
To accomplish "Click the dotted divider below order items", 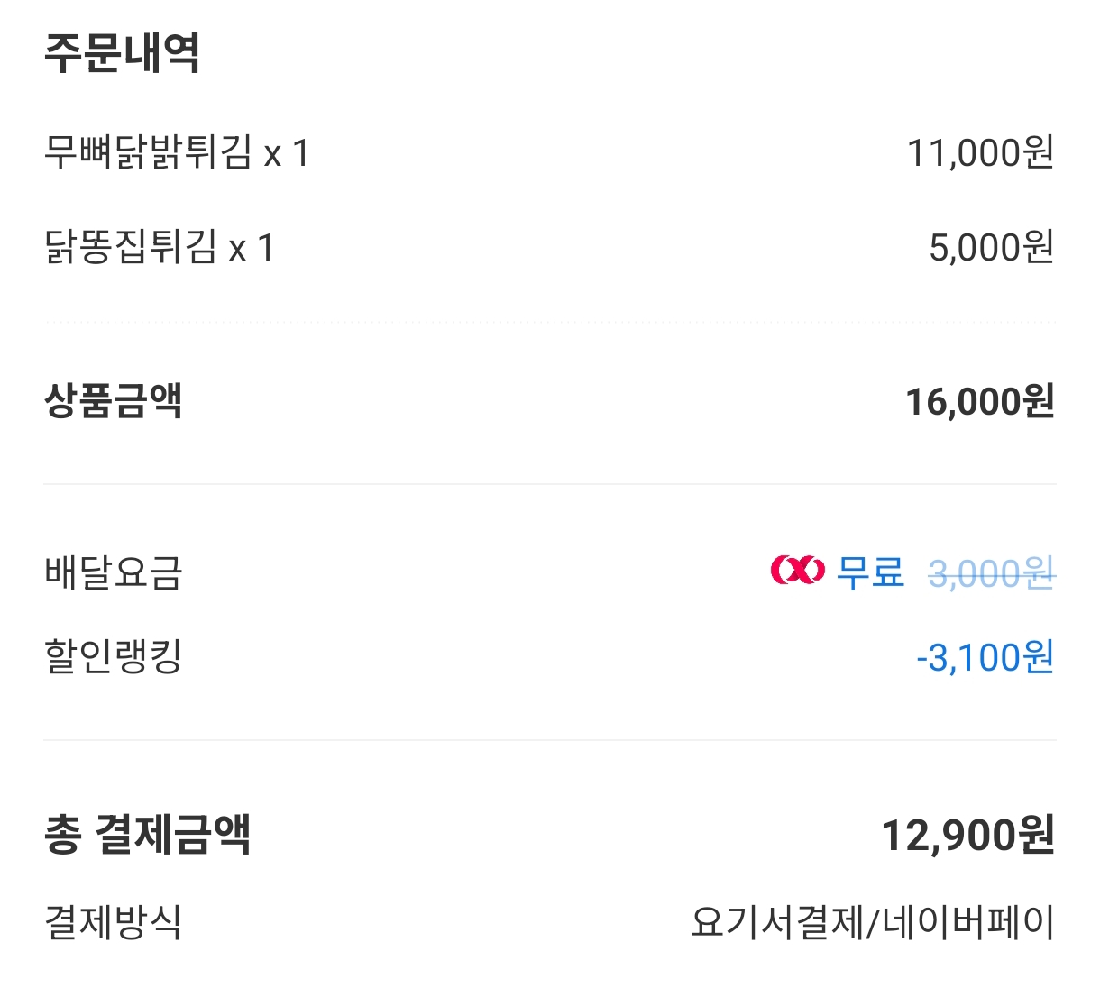I will (x=550, y=322).
